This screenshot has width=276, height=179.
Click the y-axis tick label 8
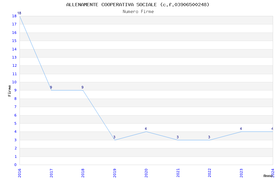click(x=16, y=99)
